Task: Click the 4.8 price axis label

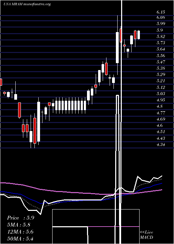Action: click(160, 106)
